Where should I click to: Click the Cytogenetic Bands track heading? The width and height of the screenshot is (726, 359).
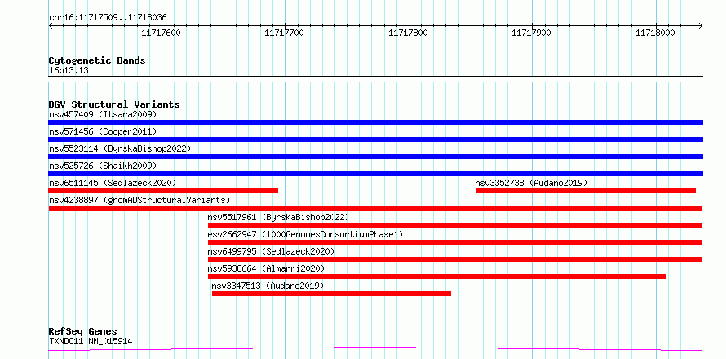coord(97,60)
